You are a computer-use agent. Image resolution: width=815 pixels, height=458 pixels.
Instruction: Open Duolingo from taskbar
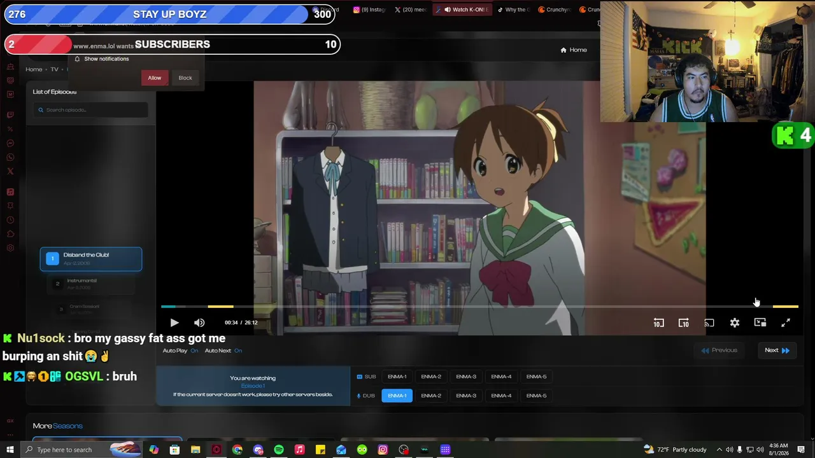362,450
